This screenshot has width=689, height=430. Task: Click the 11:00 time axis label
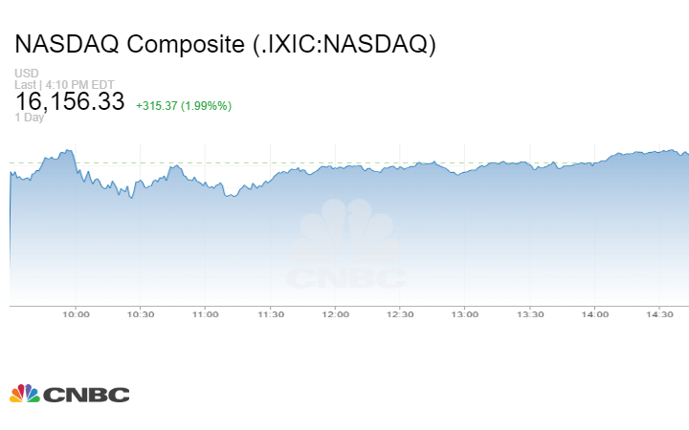tap(206, 314)
